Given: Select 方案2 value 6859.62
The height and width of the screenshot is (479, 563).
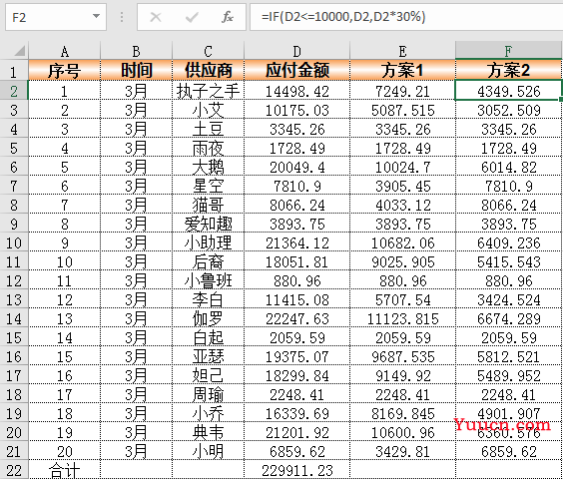Looking at the screenshot, I should tap(508, 451).
